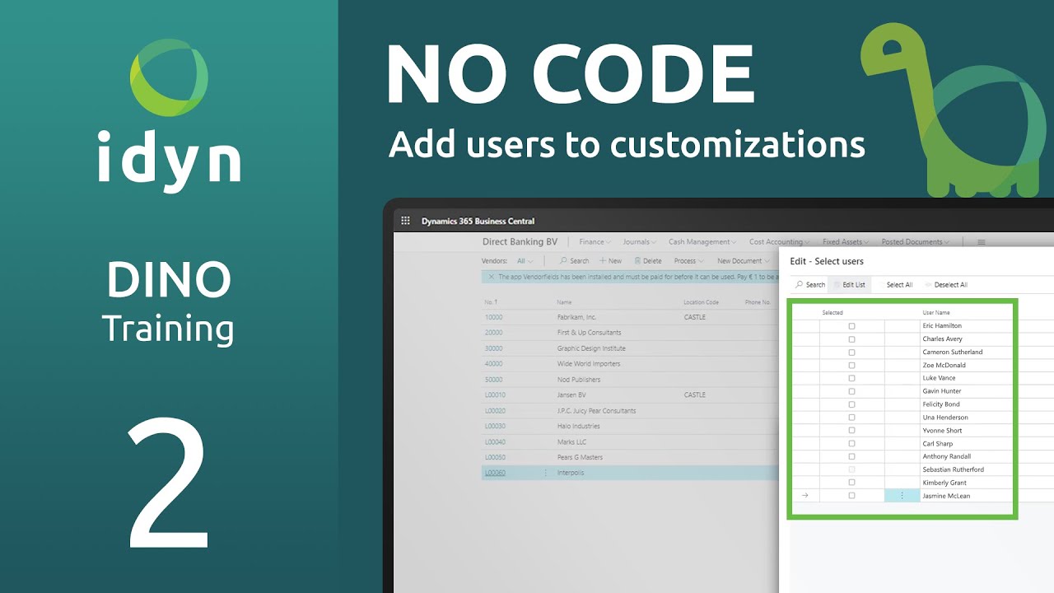This screenshot has height=593, width=1054.
Task: Select the First & Up Consultants name cell
Action: coord(589,333)
